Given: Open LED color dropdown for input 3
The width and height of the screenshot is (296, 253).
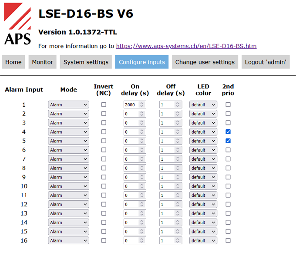Looking at the screenshot, I should [x=203, y=123].
